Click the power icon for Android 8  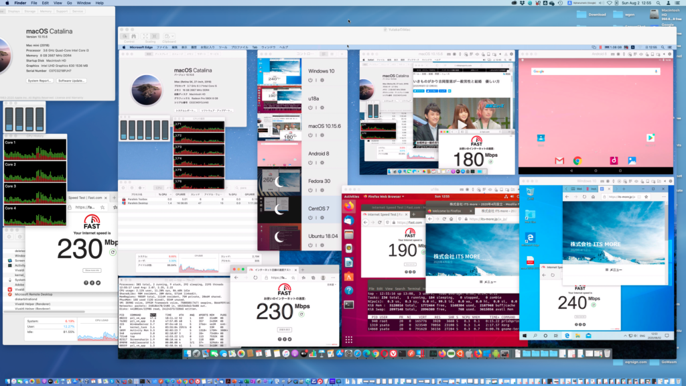[310, 164]
